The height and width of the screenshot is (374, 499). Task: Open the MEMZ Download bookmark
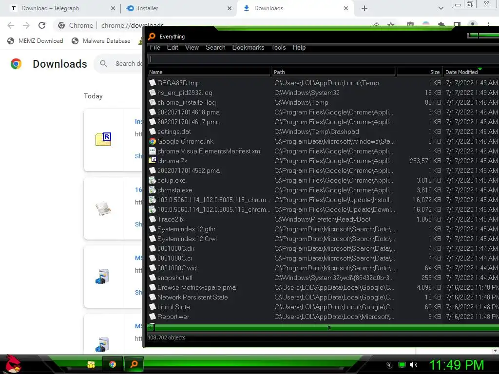[35, 41]
